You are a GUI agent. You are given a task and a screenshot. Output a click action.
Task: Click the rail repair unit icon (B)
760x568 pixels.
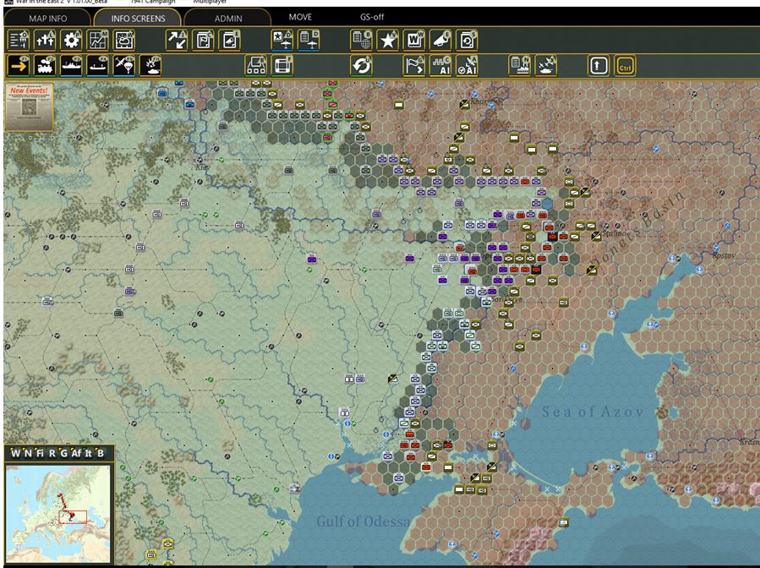pyautogui.click(x=256, y=65)
